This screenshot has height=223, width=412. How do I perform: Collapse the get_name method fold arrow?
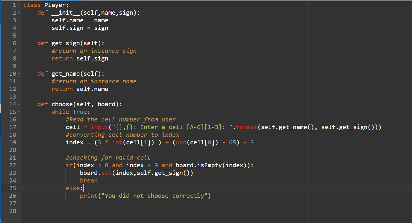[18, 73]
